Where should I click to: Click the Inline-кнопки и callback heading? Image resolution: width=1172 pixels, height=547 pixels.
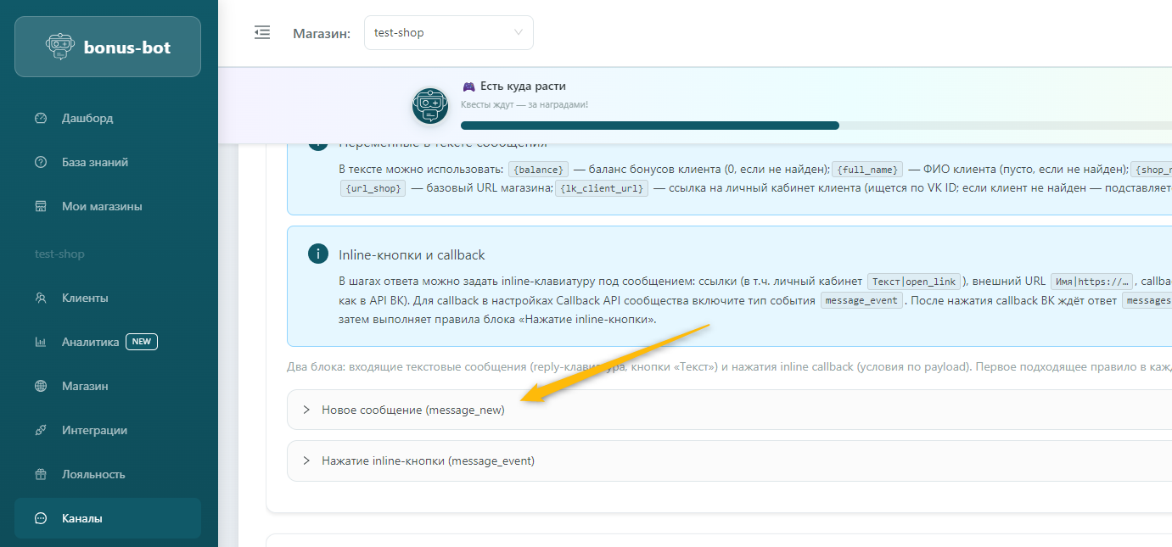point(412,254)
